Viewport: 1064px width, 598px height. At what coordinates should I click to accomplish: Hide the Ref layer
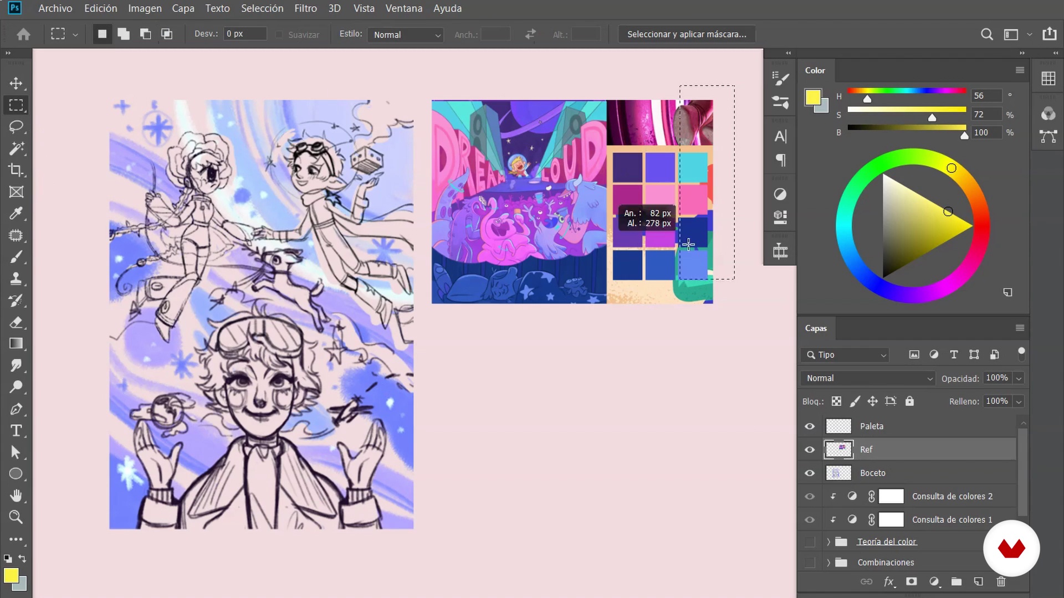810,450
